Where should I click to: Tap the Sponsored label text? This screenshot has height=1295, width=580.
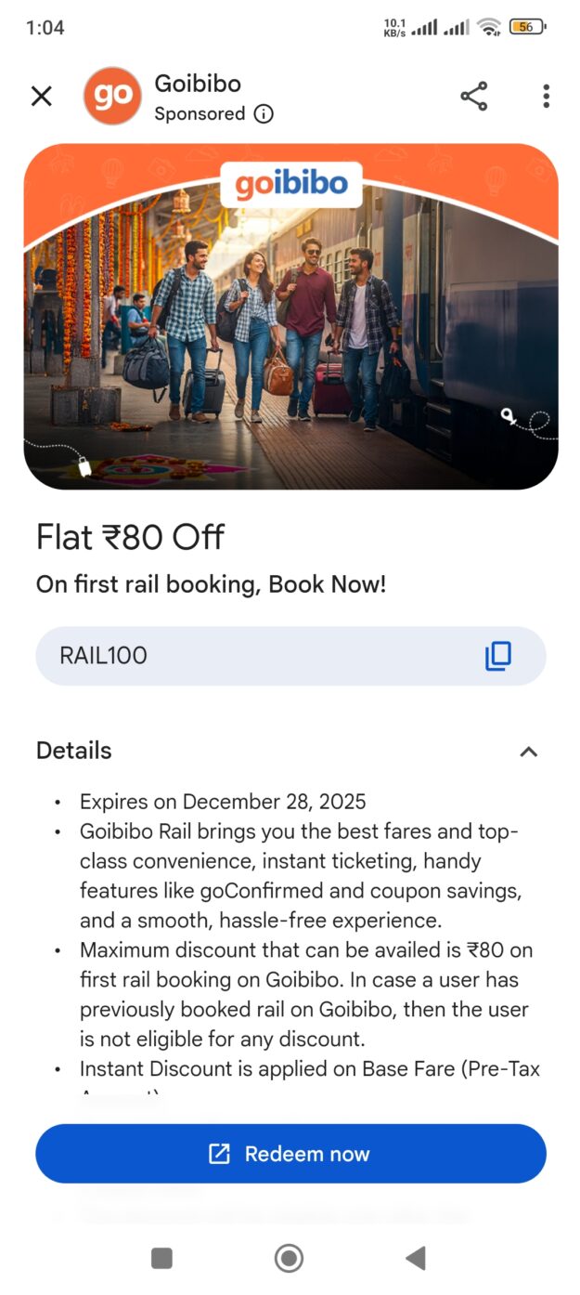(200, 114)
